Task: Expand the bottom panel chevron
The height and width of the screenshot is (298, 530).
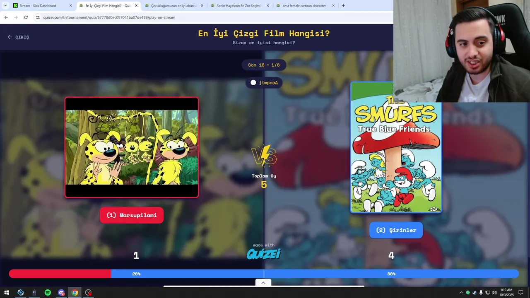Action: (263, 283)
